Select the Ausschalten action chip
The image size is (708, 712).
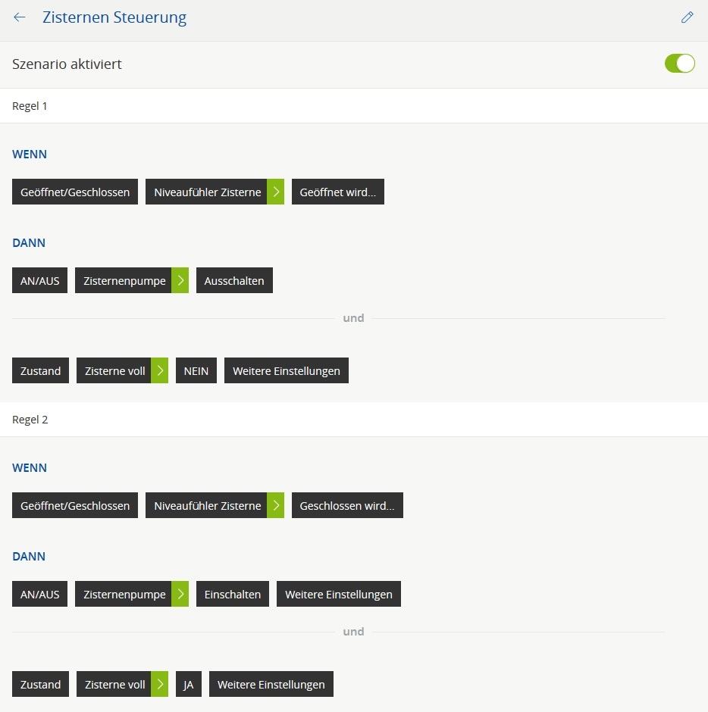tap(234, 281)
